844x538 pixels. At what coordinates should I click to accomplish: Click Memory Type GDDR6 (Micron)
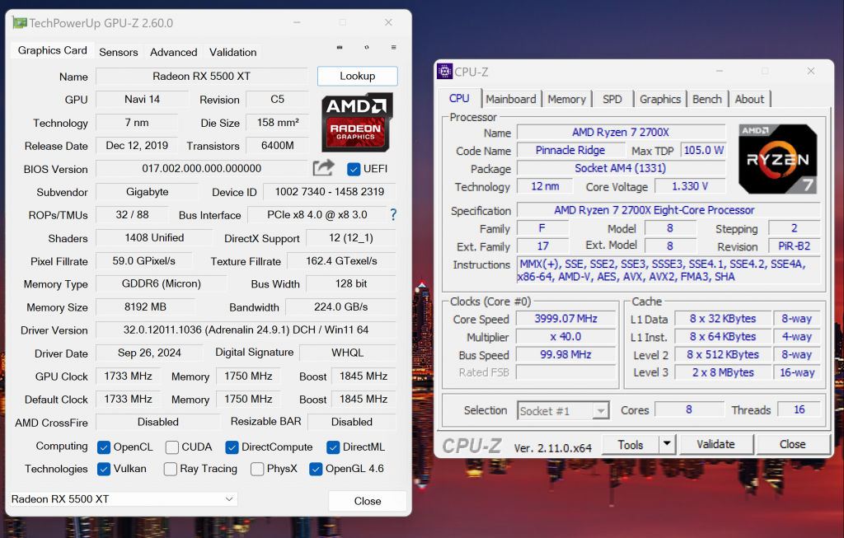[161, 283]
